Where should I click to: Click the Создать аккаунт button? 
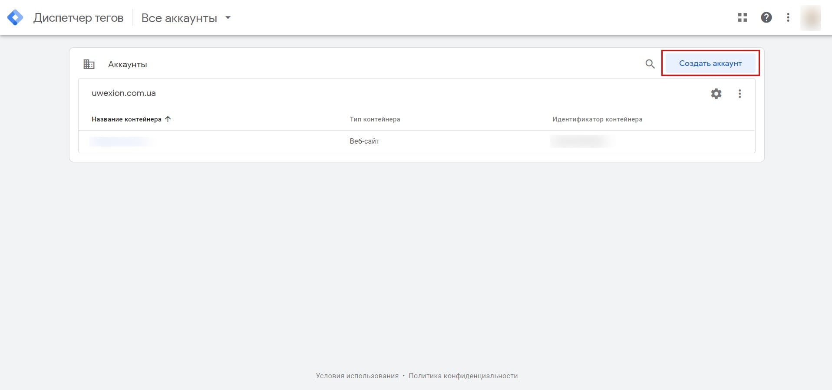pyautogui.click(x=710, y=63)
